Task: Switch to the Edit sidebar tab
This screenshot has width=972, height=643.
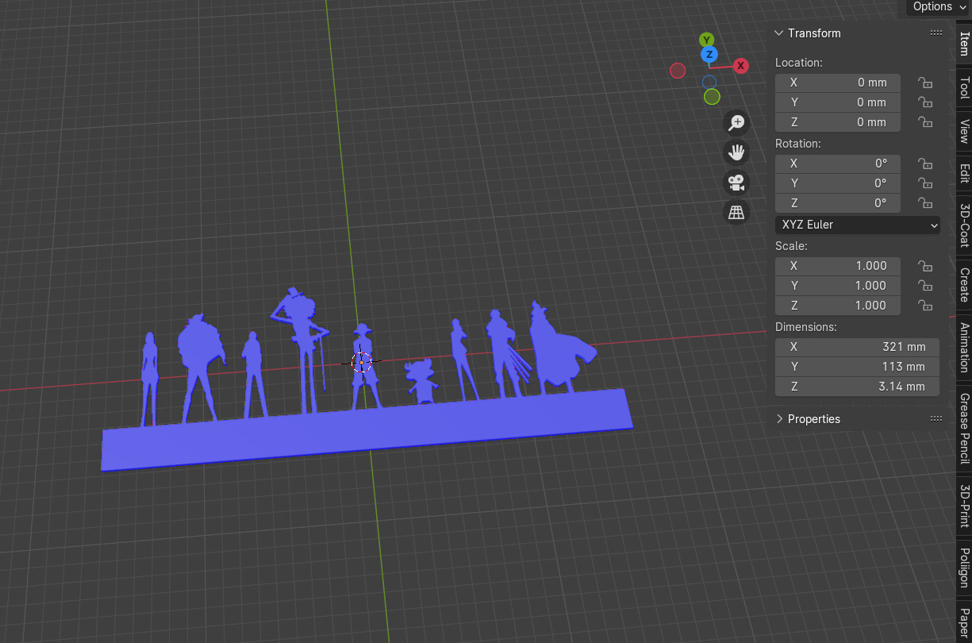Action: pyautogui.click(x=964, y=173)
